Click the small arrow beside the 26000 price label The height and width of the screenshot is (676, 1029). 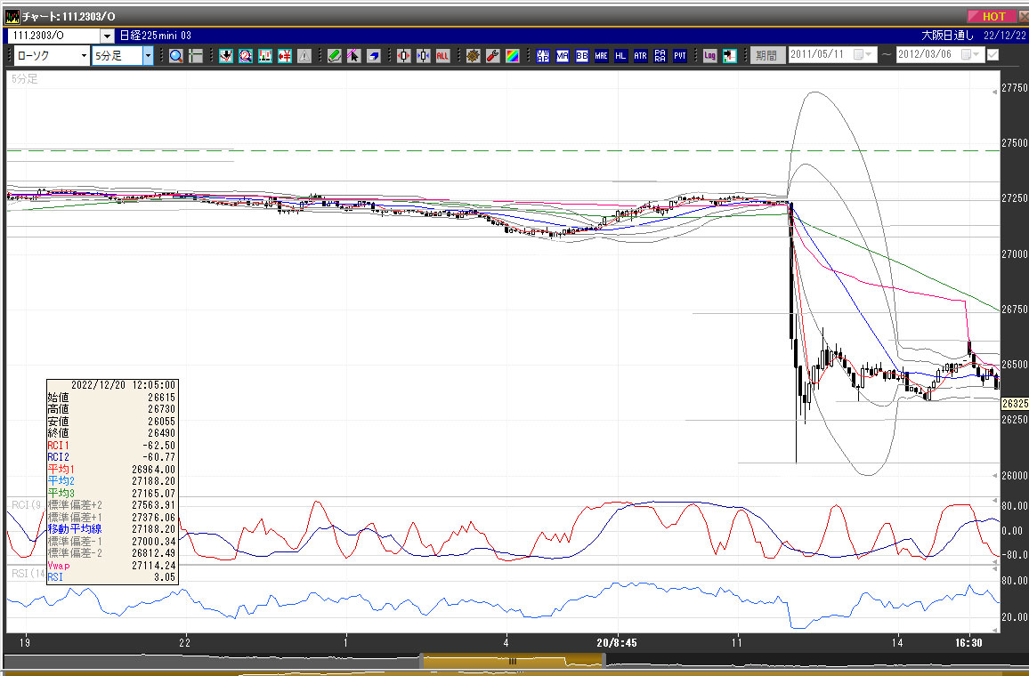pyautogui.click(x=995, y=475)
